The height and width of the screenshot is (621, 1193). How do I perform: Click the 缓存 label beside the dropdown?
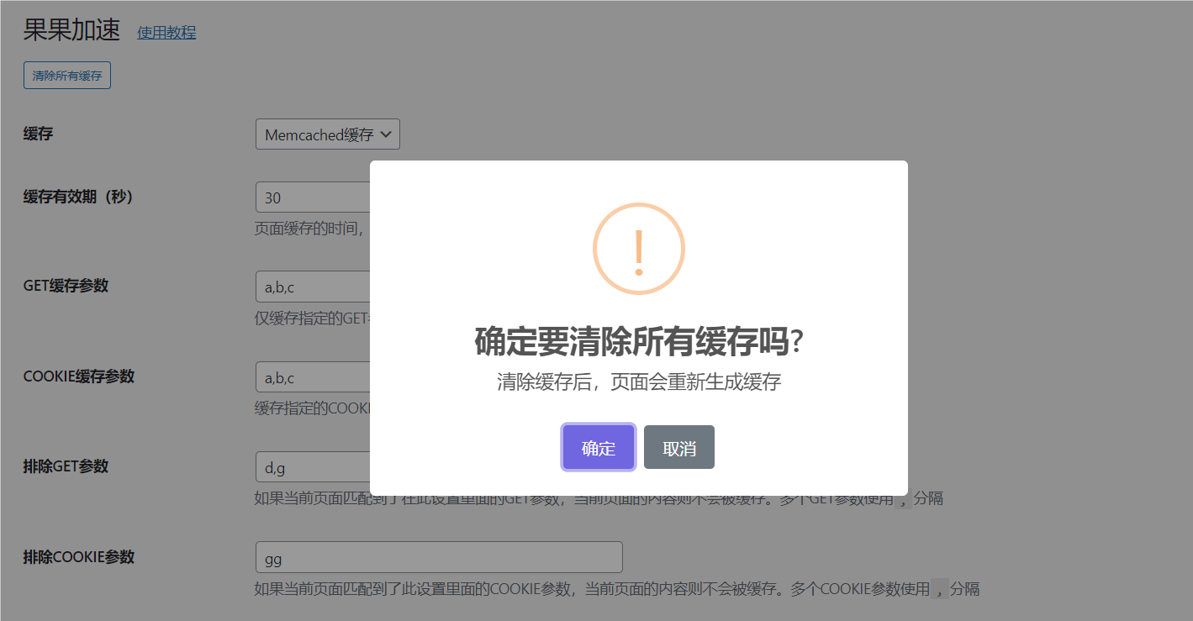(x=38, y=133)
